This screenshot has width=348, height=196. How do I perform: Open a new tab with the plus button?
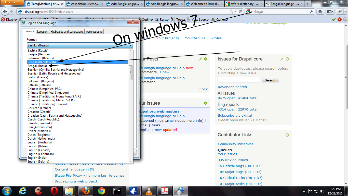pos(308,4)
